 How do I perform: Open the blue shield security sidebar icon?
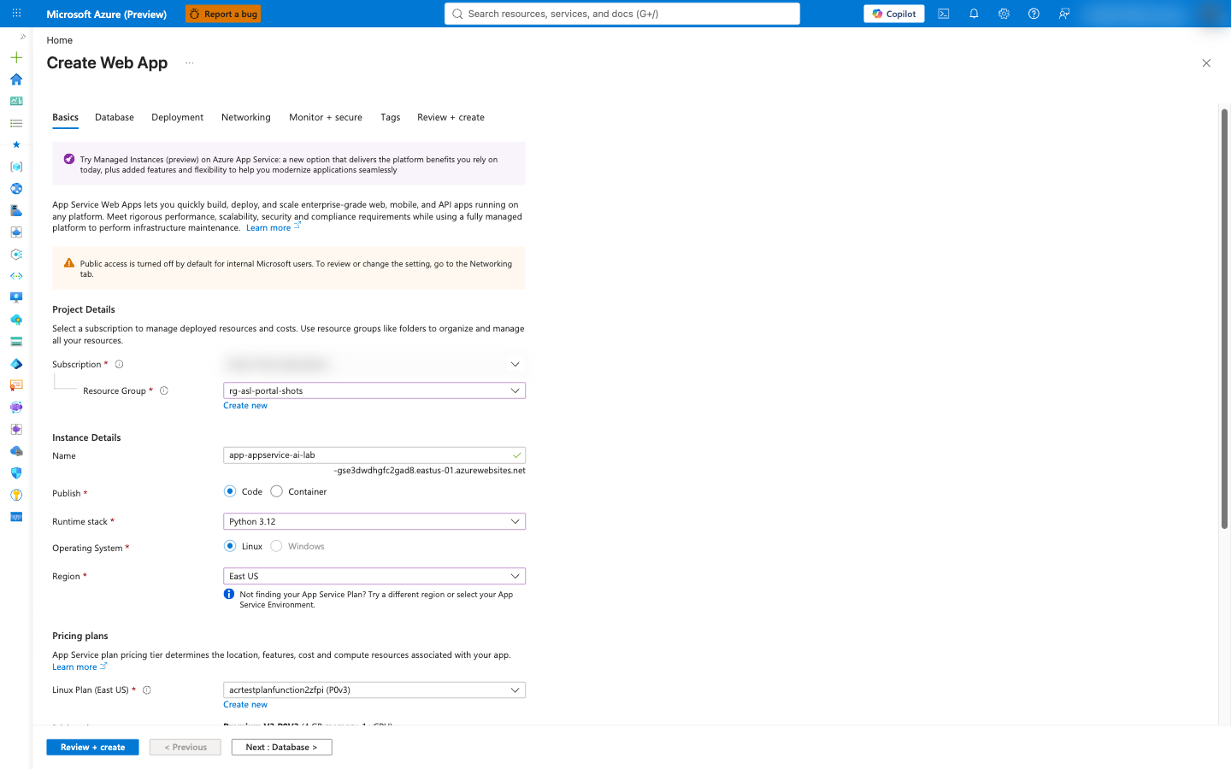tap(16, 473)
